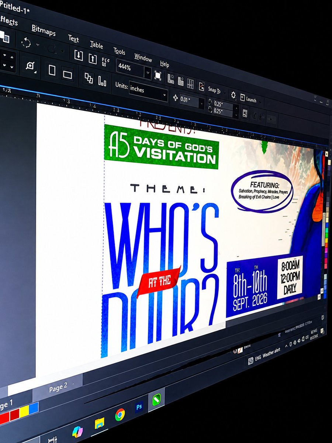
Task: Open the Bitmaps menu
Action: tap(44, 30)
